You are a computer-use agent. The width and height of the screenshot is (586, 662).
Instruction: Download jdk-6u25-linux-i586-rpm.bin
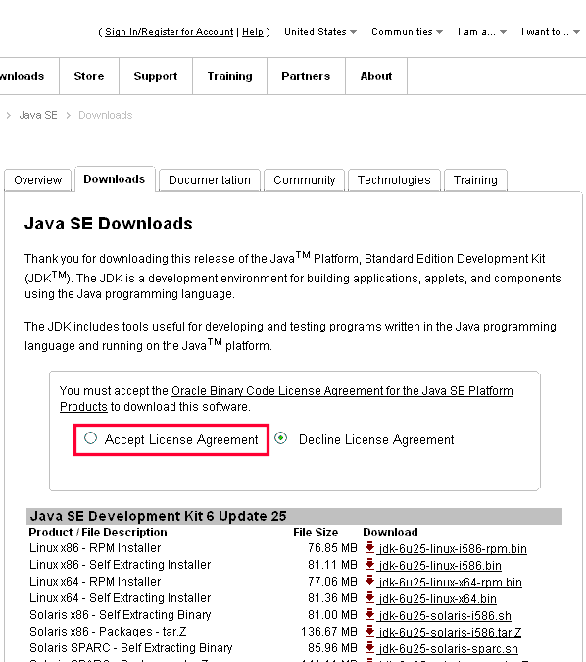[453, 548]
